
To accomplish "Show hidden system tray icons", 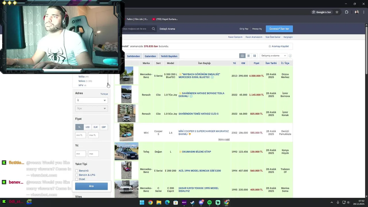I will tap(331, 202).
